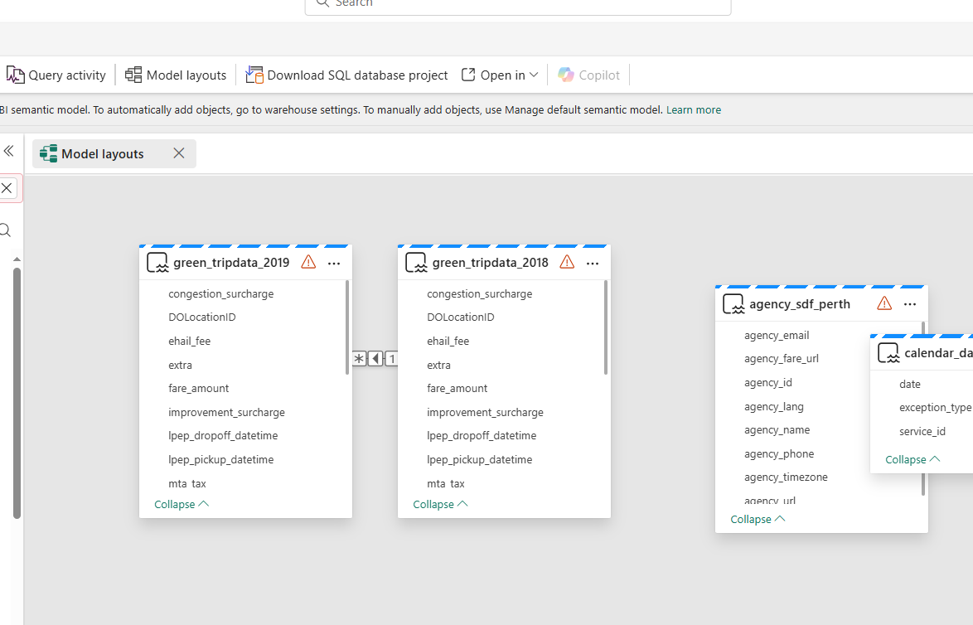This screenshot has width=973, height=625.
Task: Follow the Learn more link
Action: [x=693, y=110]
